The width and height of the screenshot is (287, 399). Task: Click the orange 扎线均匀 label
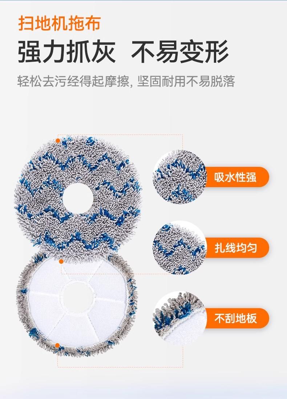pos(236,248)
